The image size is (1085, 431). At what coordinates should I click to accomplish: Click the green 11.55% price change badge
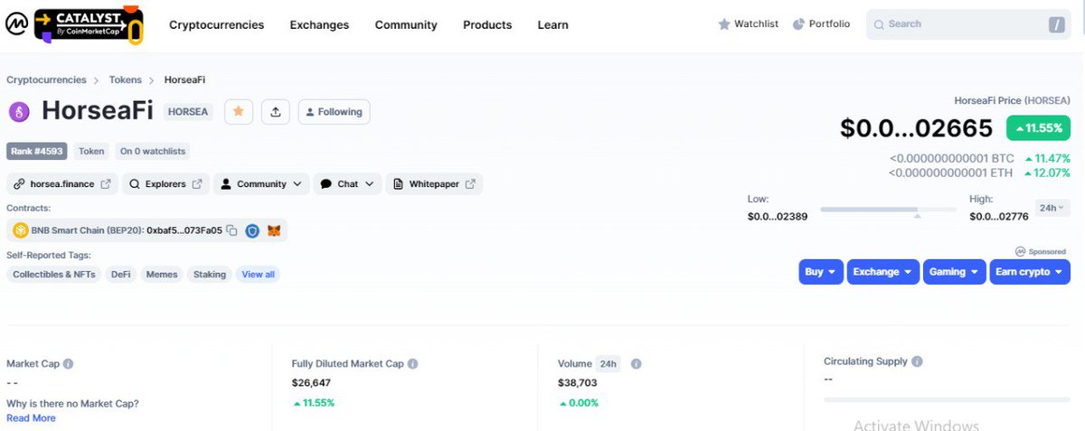point(1038,128)
